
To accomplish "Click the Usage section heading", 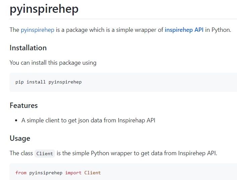I will click(x=20, y=138).
